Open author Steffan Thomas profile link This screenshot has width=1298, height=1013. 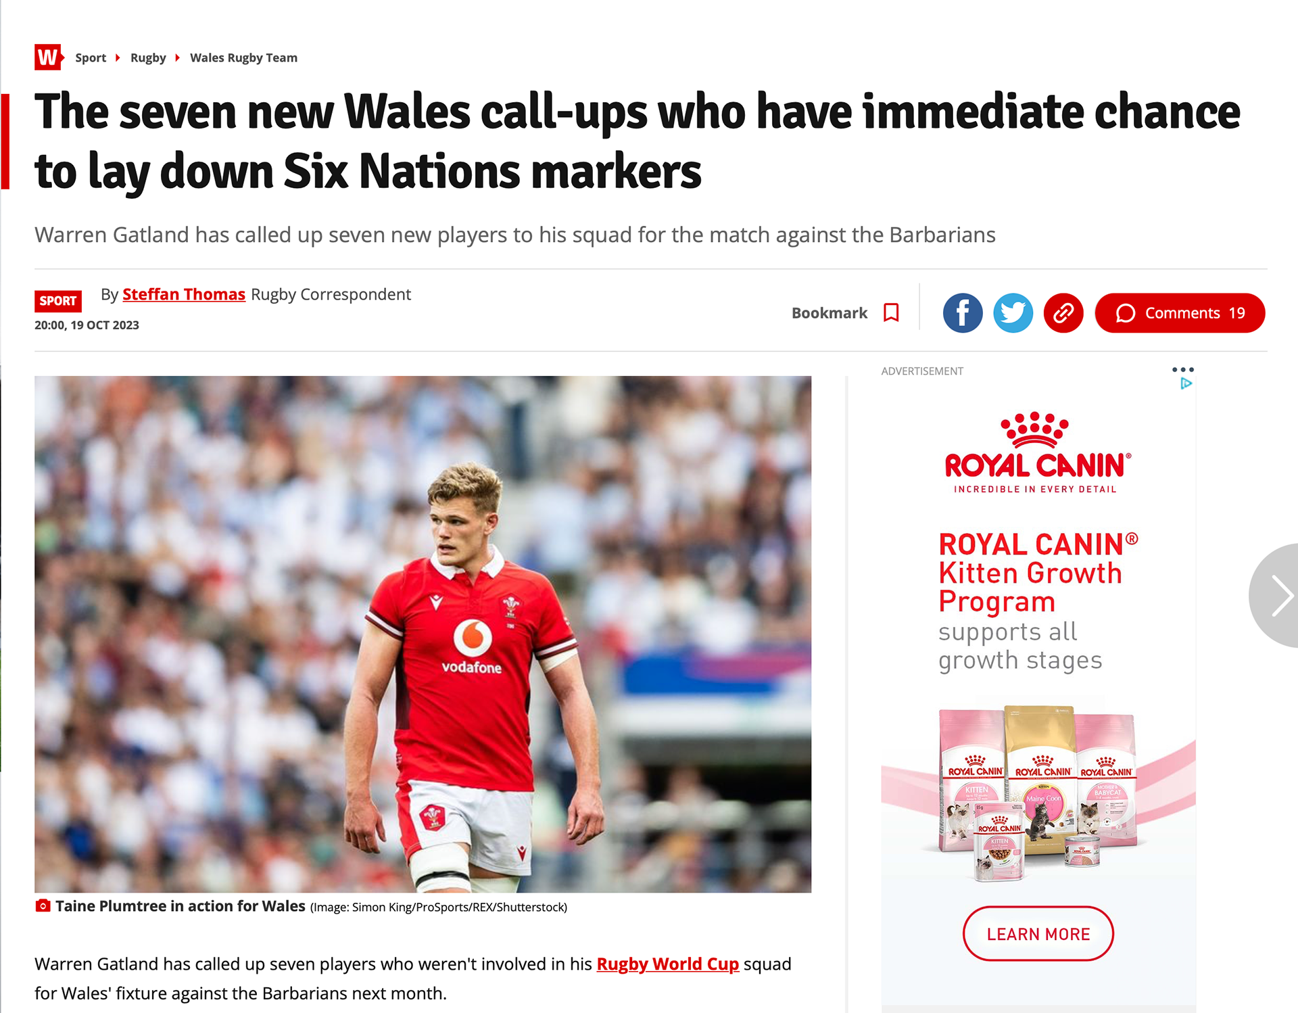point(184,295)
